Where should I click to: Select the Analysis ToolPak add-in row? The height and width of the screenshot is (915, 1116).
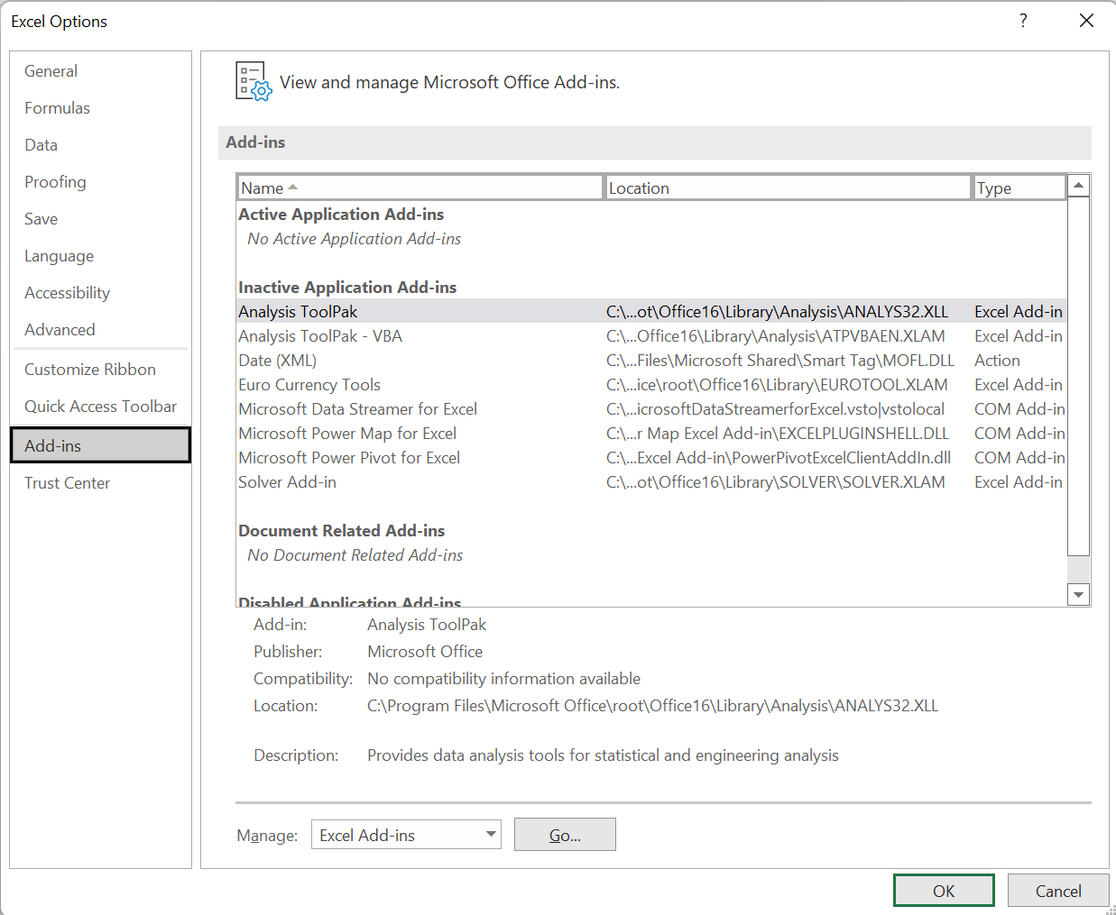point(651,311)
